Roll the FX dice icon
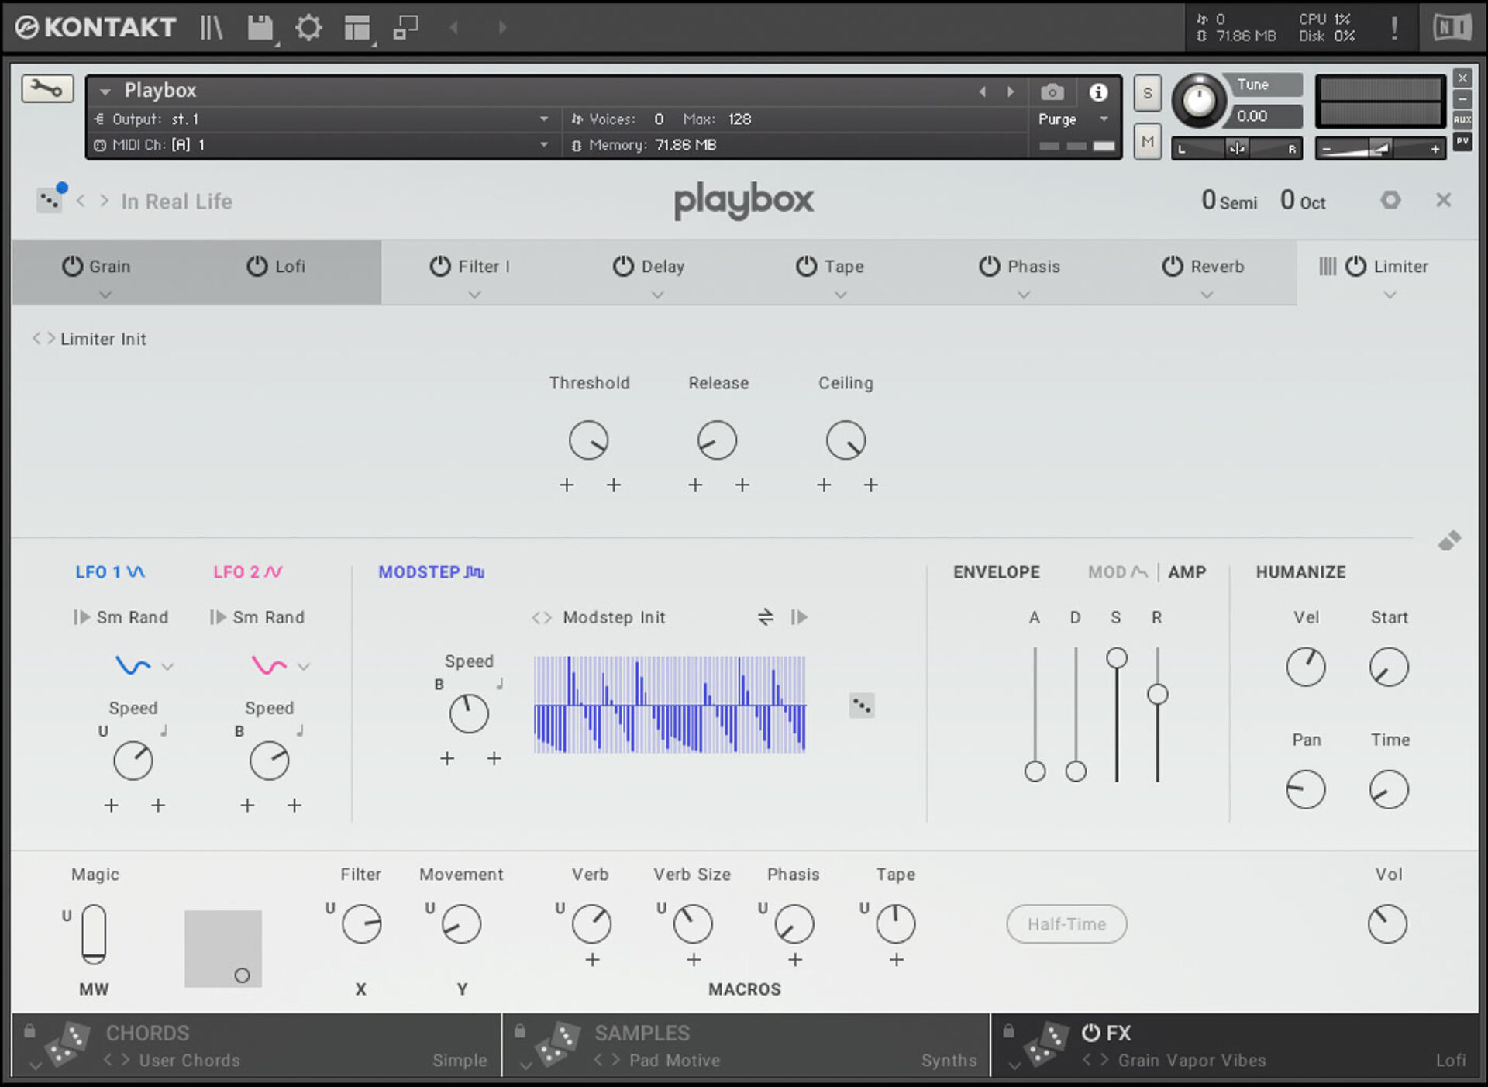1488x1087 pixels. click(1046, 1044)
